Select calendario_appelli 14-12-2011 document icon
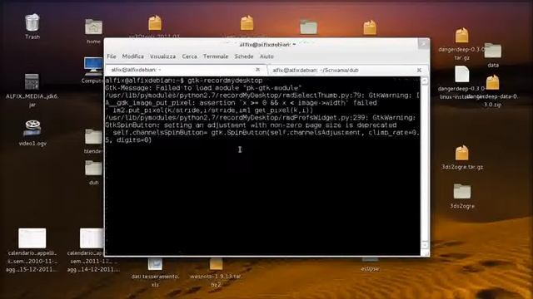Image resolution: width=533 pixels, height=299 pixels. (x=92, y=238)
